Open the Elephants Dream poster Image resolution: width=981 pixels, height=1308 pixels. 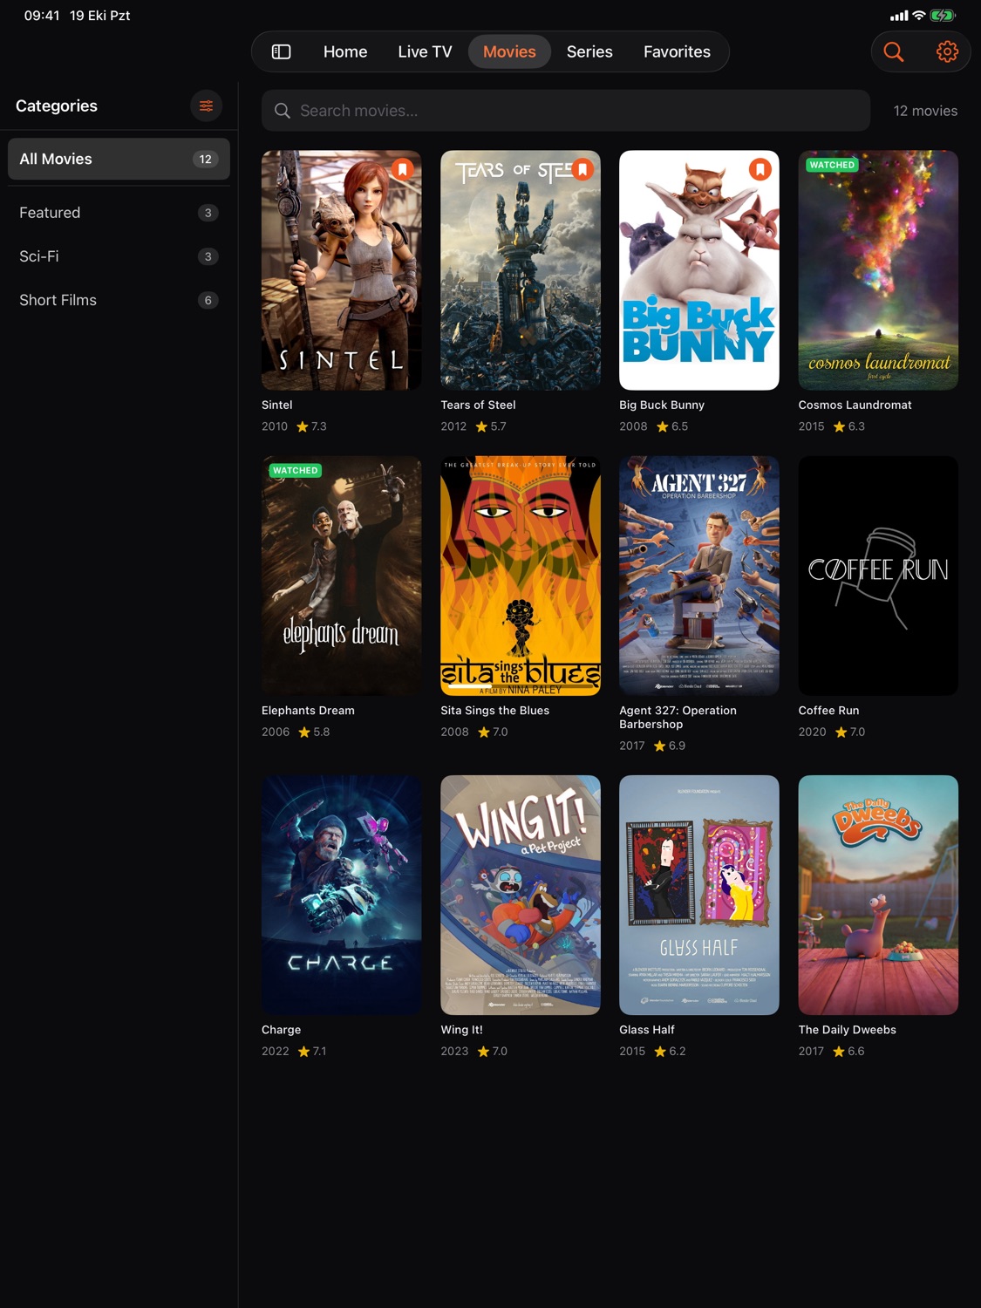coord(341,576)
